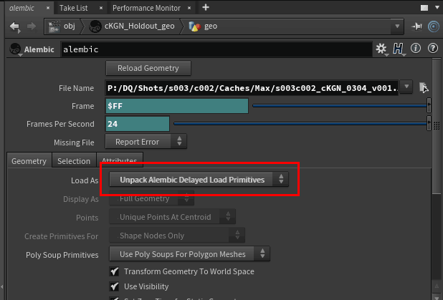This screenshot has height=300, width=443.
Task: Open the Geometry parameter tab
Action: pyautogui.click(x=29, y=161)
